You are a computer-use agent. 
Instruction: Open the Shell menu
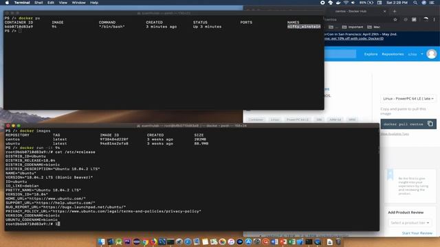pos(38,3)
